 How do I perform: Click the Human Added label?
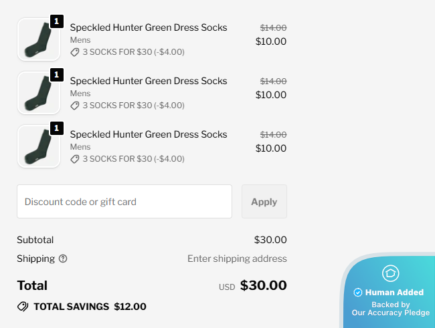[x=394, y=293]
